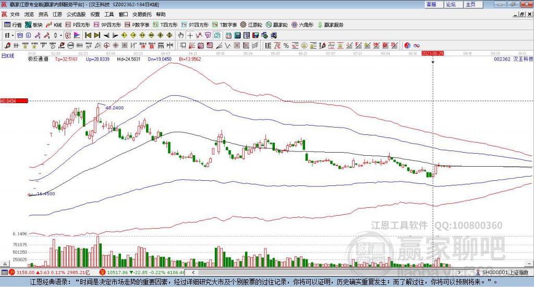Launch the 赢家轮 wheel tool
Image resolution: width=534 pixels, height=287 pixels.
276,25
